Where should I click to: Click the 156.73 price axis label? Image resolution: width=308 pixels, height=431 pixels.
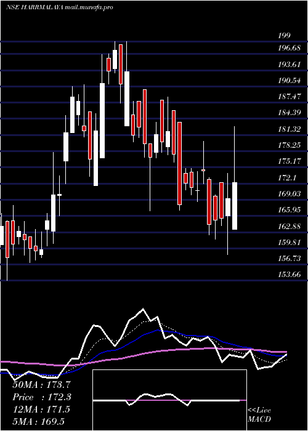tap(290, 259)
